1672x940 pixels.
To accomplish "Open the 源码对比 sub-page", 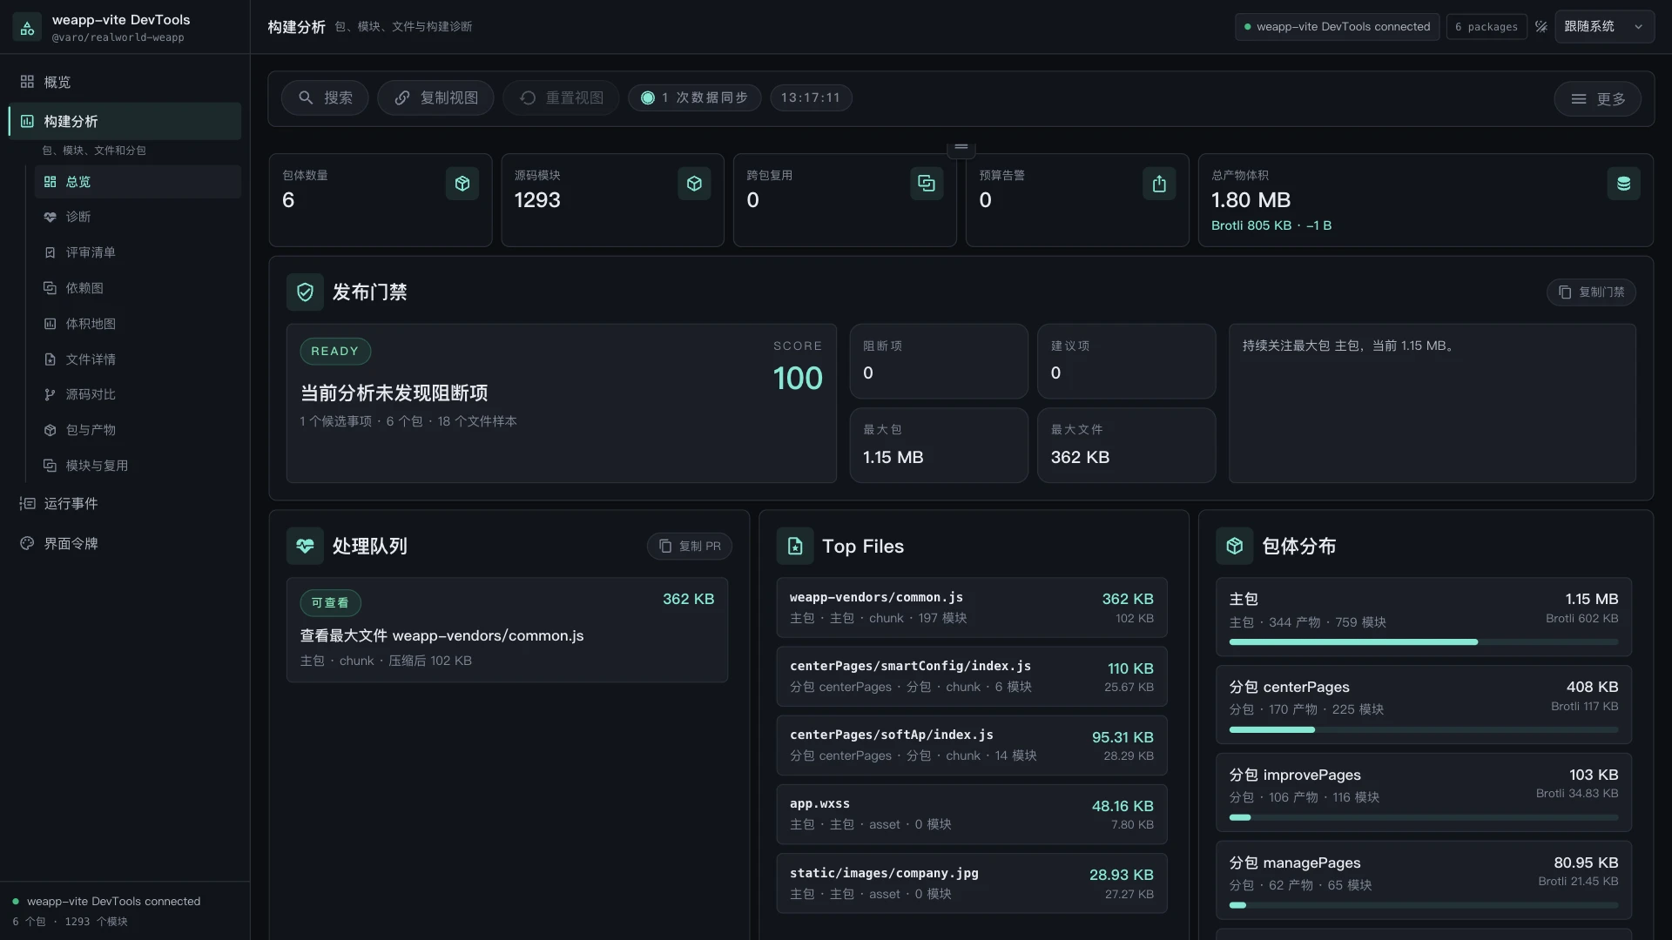I will [x=138, y=394].
